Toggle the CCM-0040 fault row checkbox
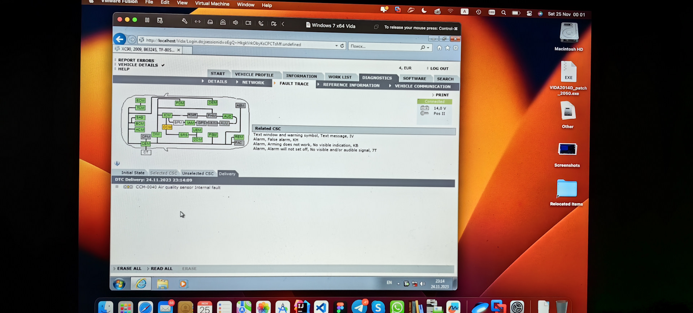Screen dimensions: 693x313 [117, 187]
